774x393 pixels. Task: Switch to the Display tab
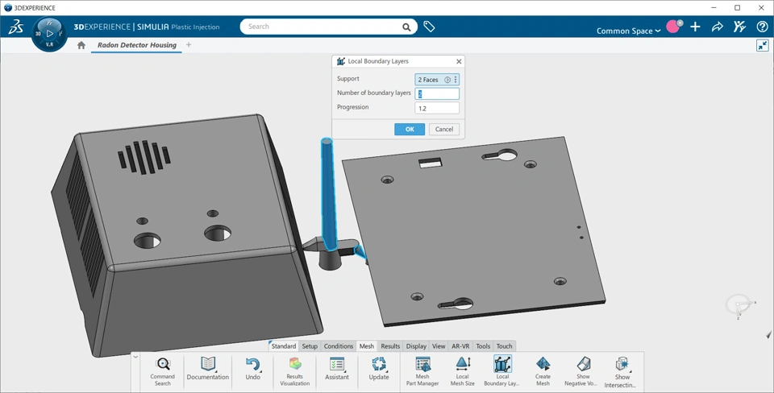tap(416, 346)
